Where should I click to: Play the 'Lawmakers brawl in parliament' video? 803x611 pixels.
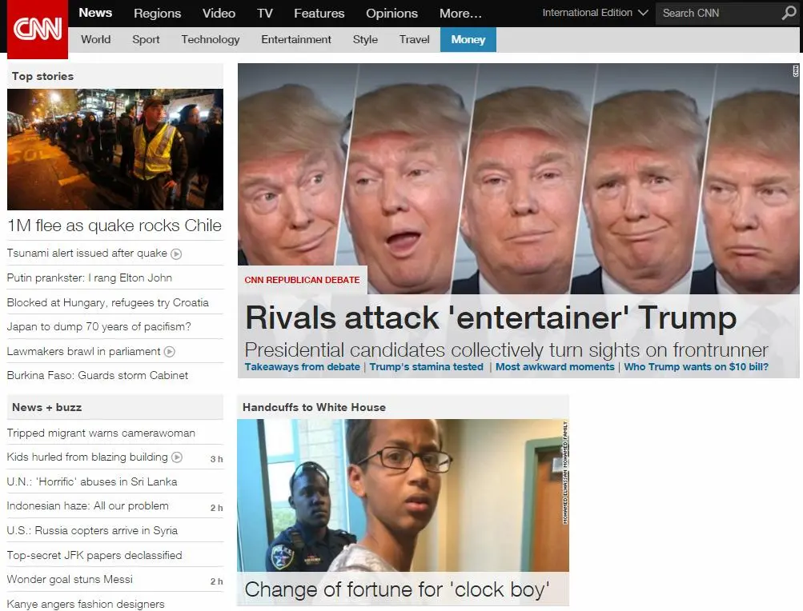click(x=170, y=351)
